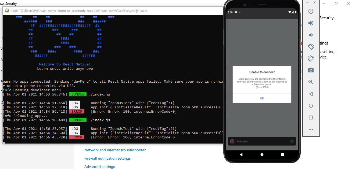The height and width of the screenshot is (169, 352).
Task: Tap the red warning icon in Unknown toast
Action: pos(232,141)
